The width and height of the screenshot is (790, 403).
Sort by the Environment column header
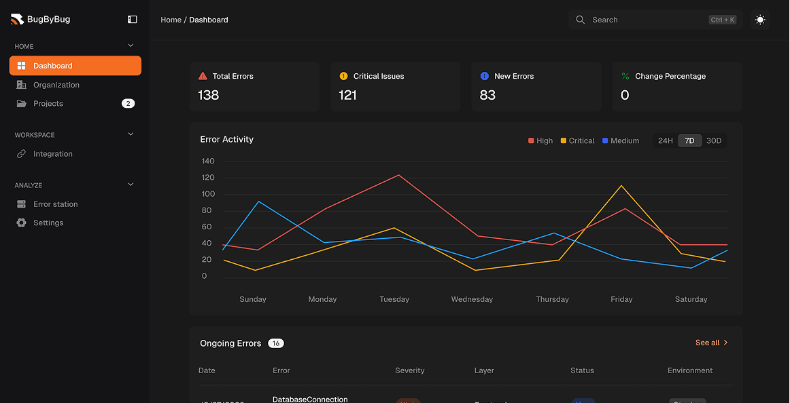(x=690, y=370)
